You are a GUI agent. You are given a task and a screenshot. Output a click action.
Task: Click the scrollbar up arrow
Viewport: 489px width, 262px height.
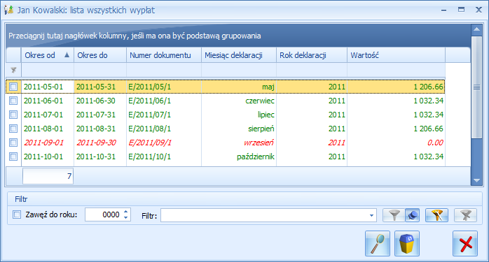(476, 29)
